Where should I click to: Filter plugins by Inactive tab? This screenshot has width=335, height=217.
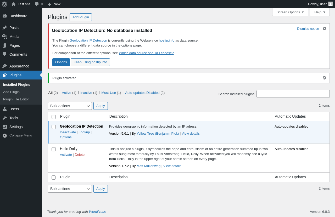point(86,93)
